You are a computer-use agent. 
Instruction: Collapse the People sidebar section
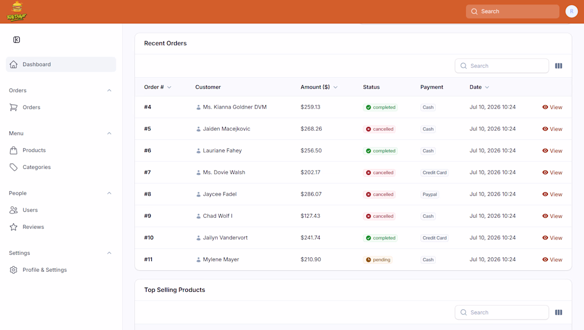coord(109,193)
